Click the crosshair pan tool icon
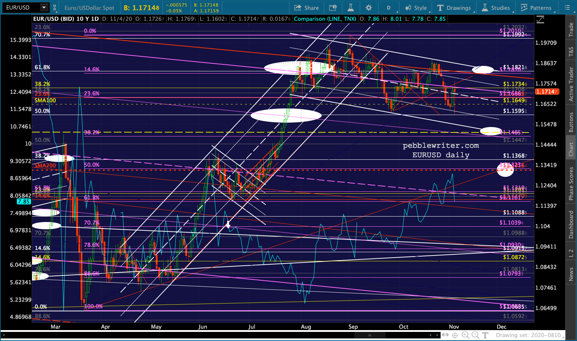The image size is (577, 341). pos(455,335)
